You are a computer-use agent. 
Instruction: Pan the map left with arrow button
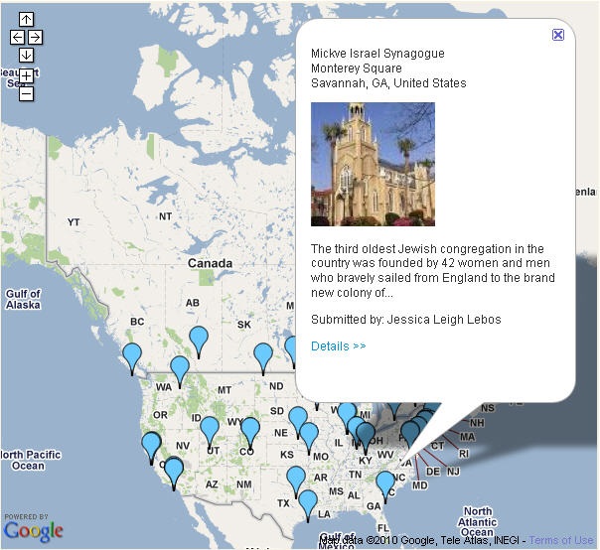tap(17, 37)
